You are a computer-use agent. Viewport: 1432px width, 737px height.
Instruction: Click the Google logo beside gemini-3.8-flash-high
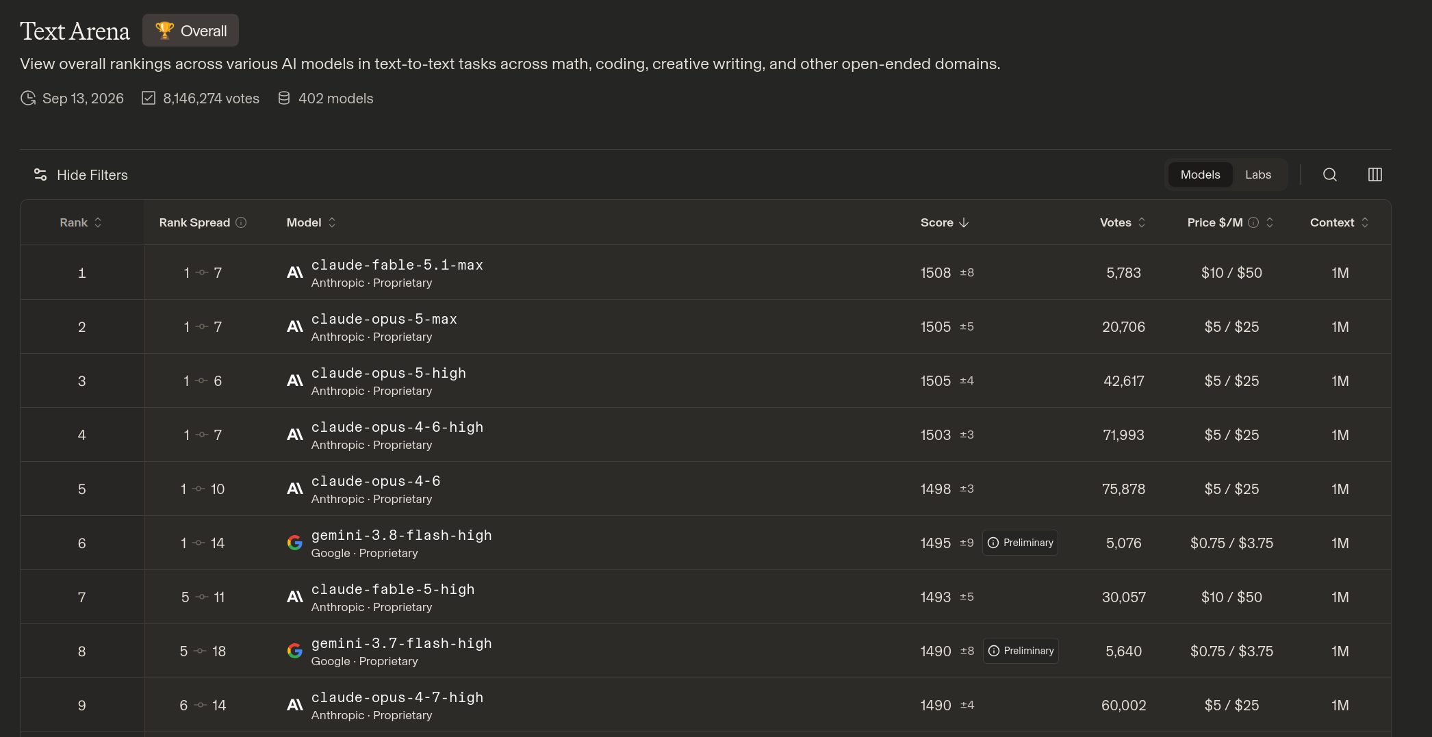pyautogui.click(x=295, y=543)
